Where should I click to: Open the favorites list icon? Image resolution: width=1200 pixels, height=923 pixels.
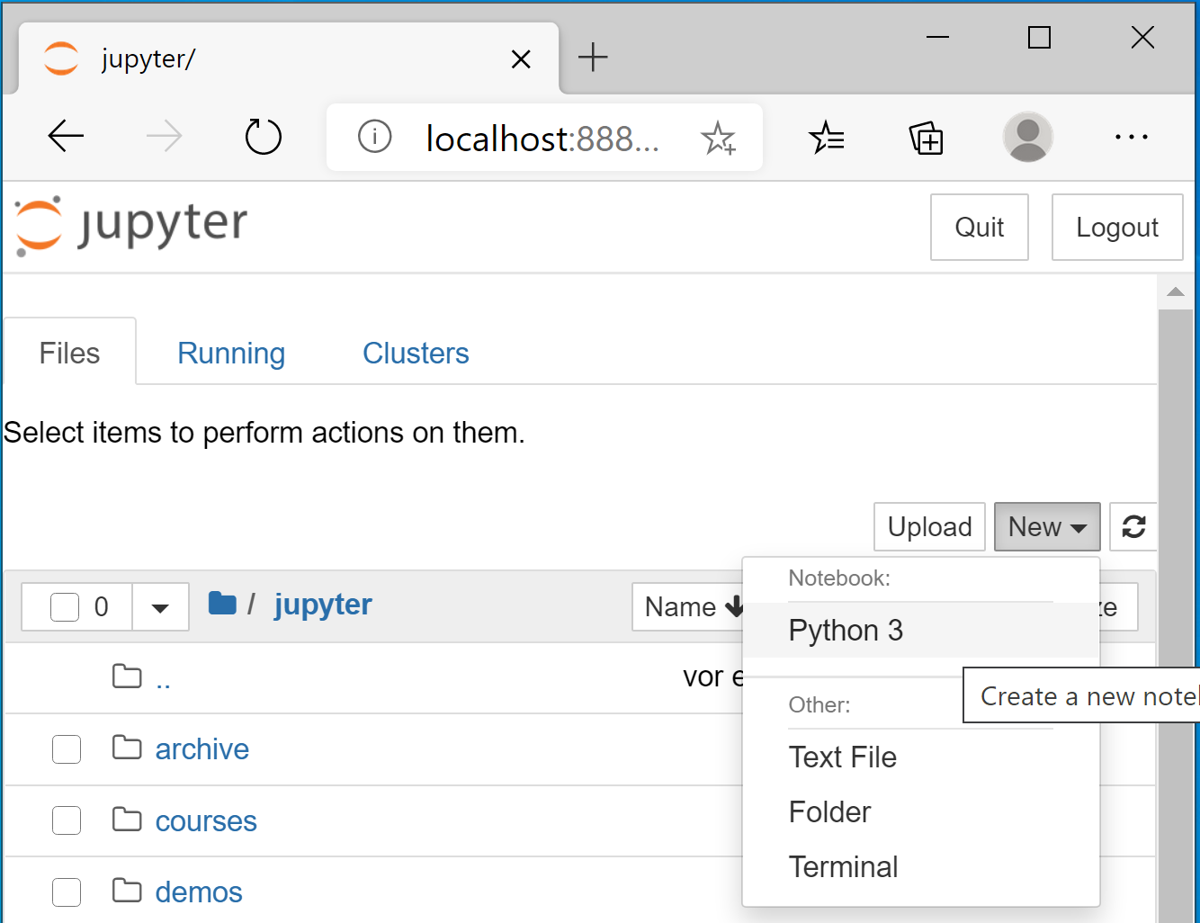pyautogui.click(x=826, y=138)
